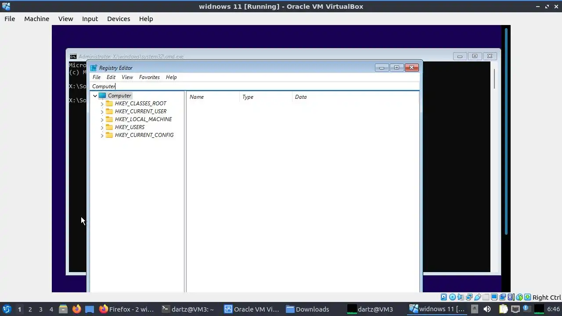The height and width of the screenshot is (316, 562).
Task: Open Registry Editor Favorites menu
Action: 149,77
